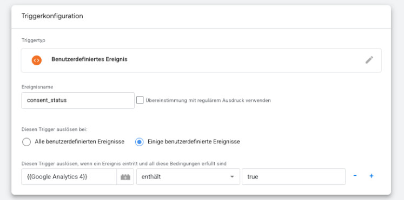Open the 'enthält' operator dropdown

pyautogui.click(x=188, y=177)
